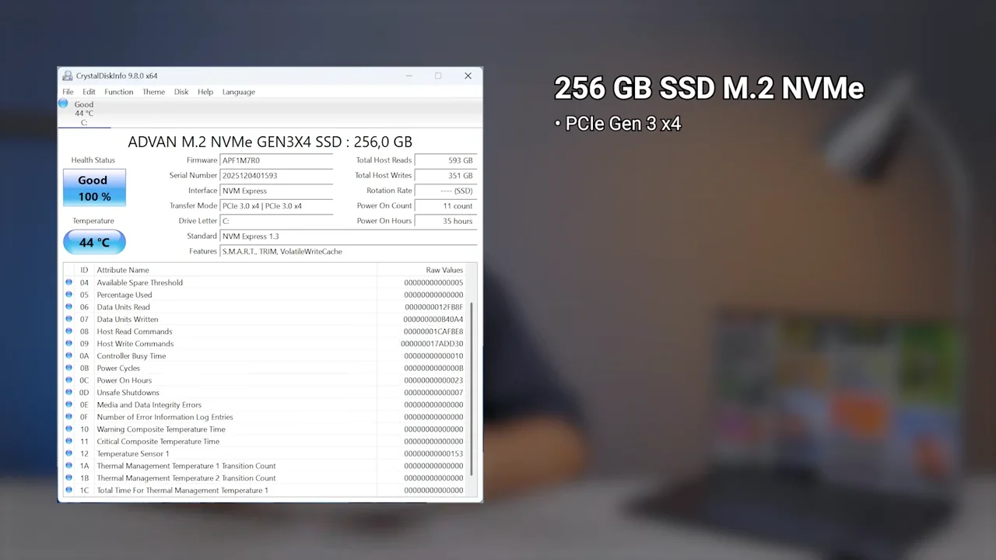Click the status orb beside Data Units Written
Viewport: 996px width, 560px height.
(x=68, y=319)
